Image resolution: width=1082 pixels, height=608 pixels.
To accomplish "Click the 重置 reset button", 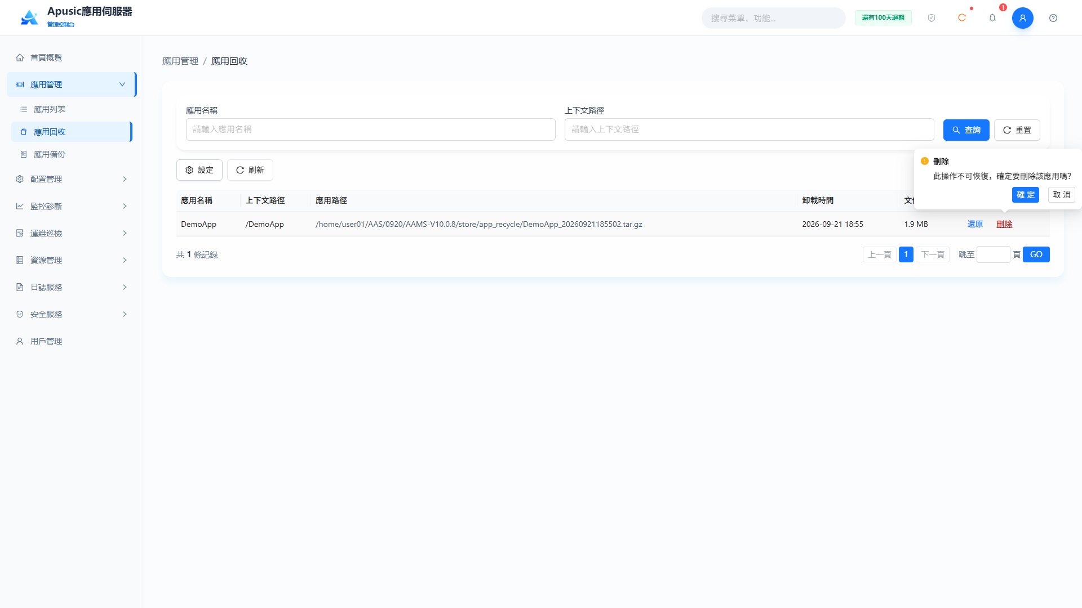I will coord(1017,130).
